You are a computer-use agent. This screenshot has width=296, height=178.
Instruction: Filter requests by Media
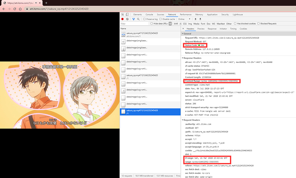coord(196,24)
